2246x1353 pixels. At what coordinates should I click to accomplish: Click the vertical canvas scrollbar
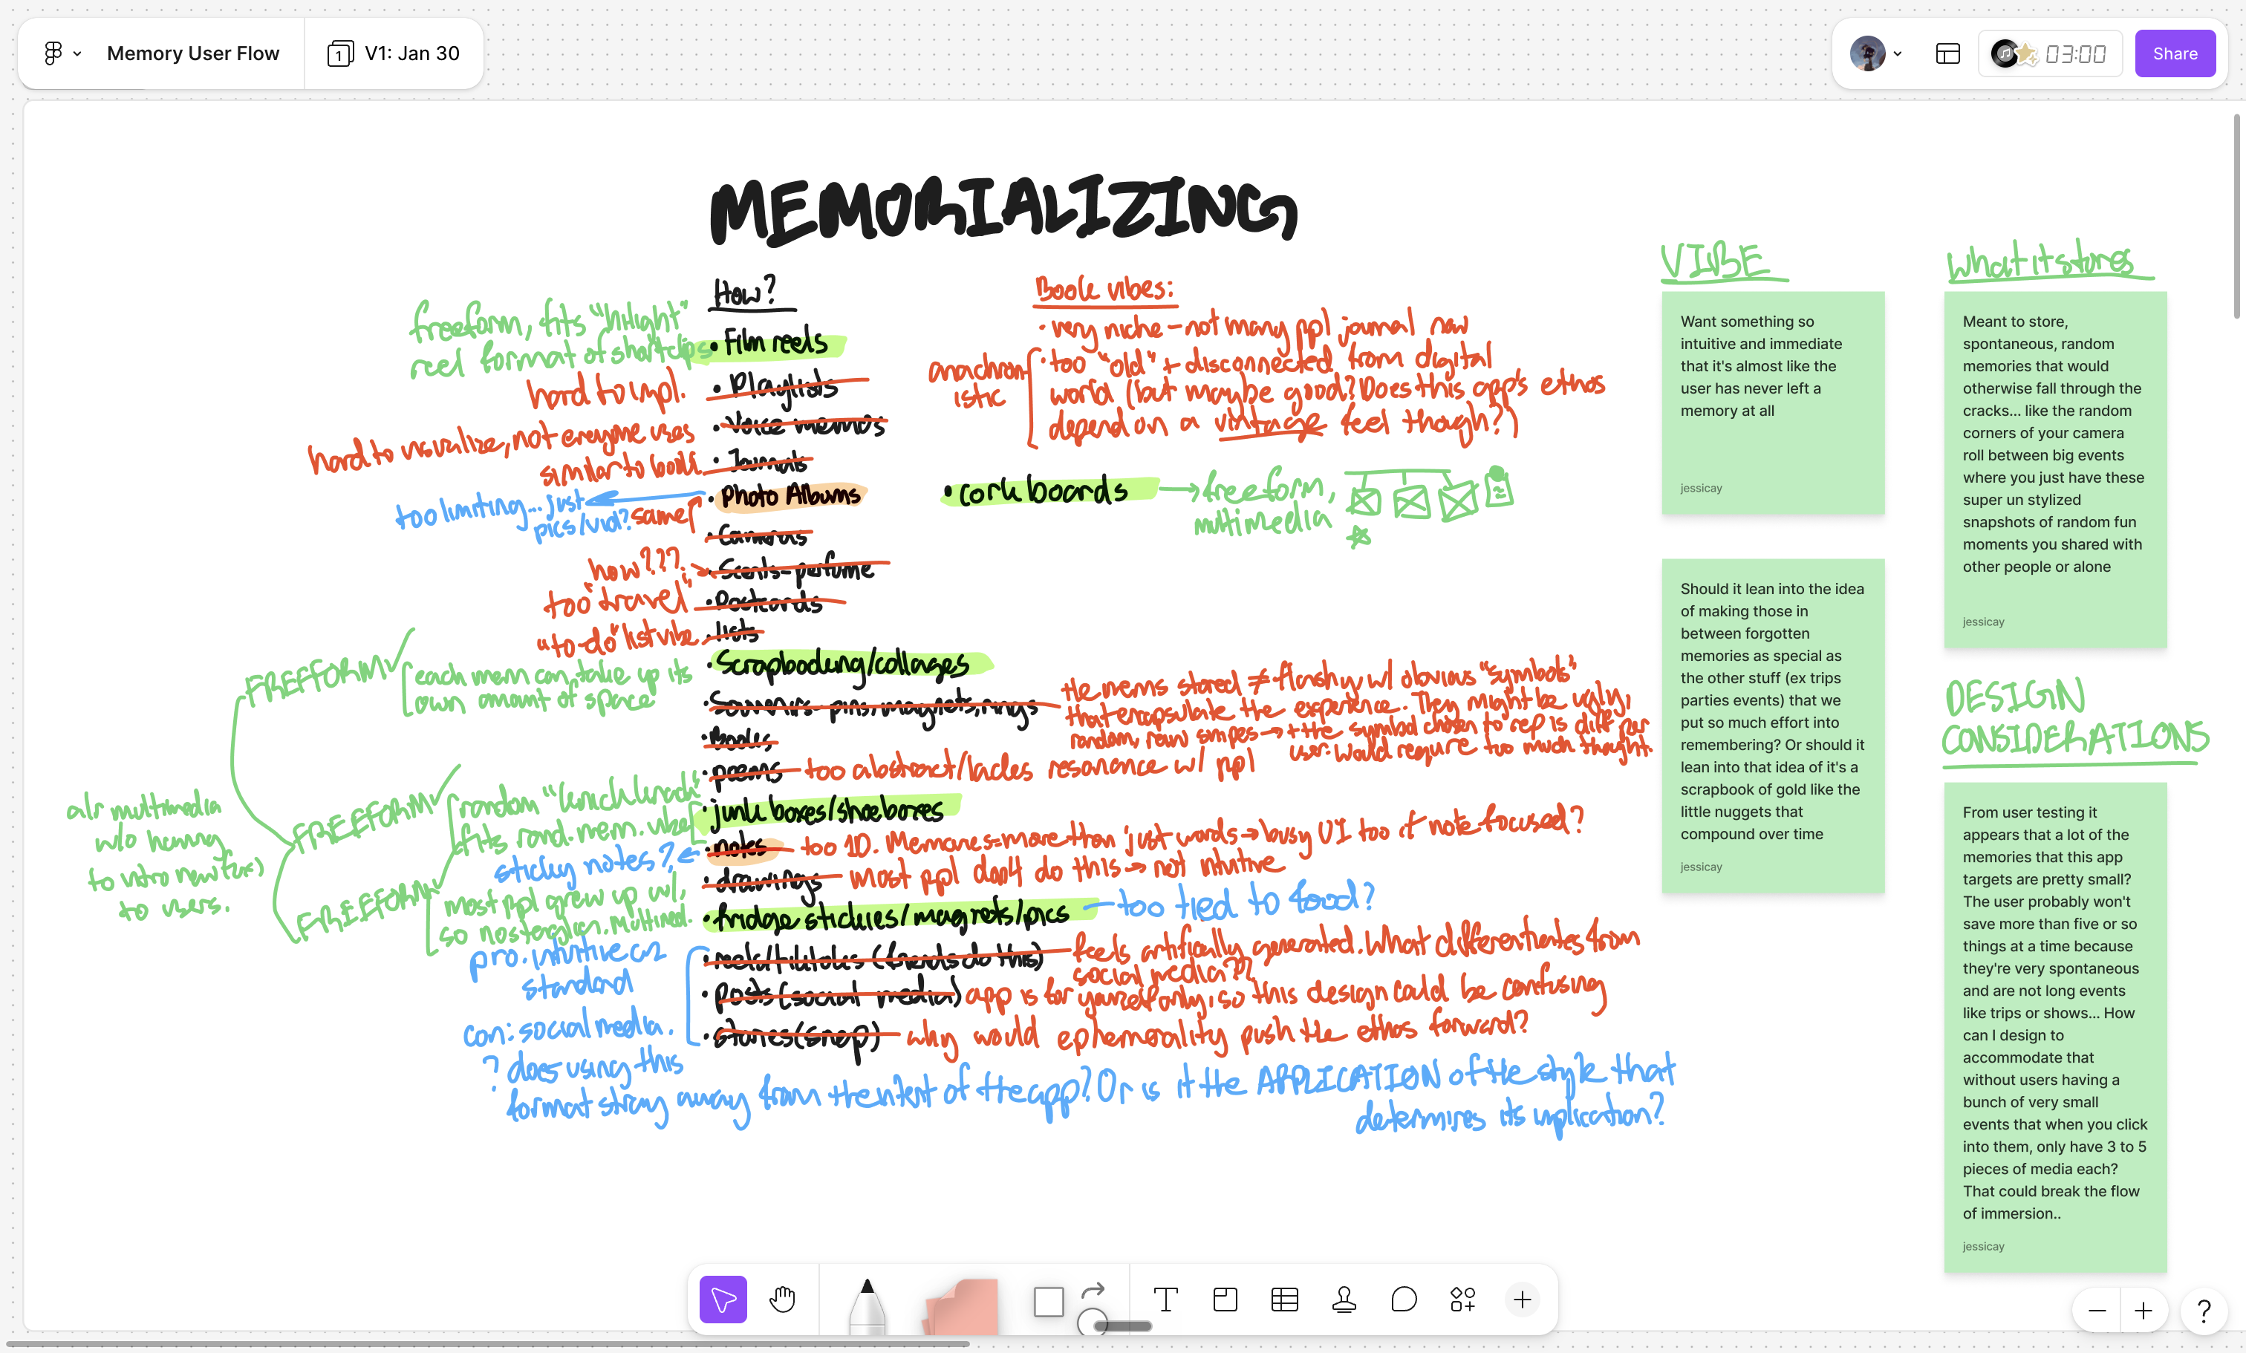click(x=2237, y=216)
